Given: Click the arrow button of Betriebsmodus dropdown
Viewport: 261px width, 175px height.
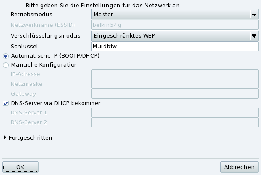Looking at the screenshot, I should 254,15.
